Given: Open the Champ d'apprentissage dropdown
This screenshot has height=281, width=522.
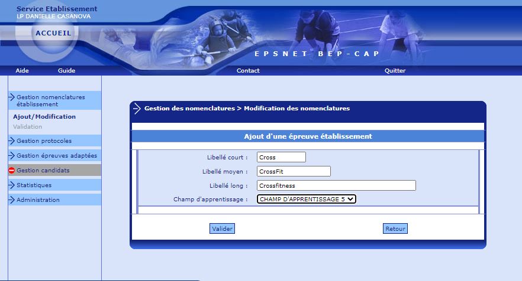Looking at the screenshot, I should coord(307,199).
